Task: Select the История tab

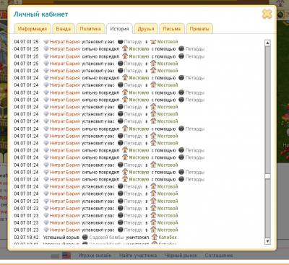Action: pos(119,29)
